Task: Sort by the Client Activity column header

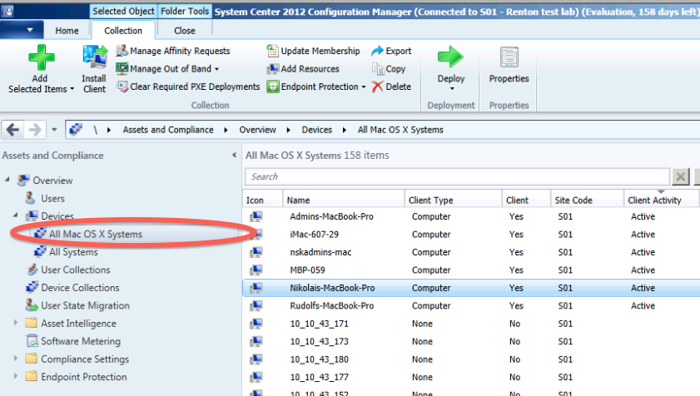Action: tap(654, 200)
